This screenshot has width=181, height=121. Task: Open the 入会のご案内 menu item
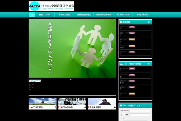[64, 15]
